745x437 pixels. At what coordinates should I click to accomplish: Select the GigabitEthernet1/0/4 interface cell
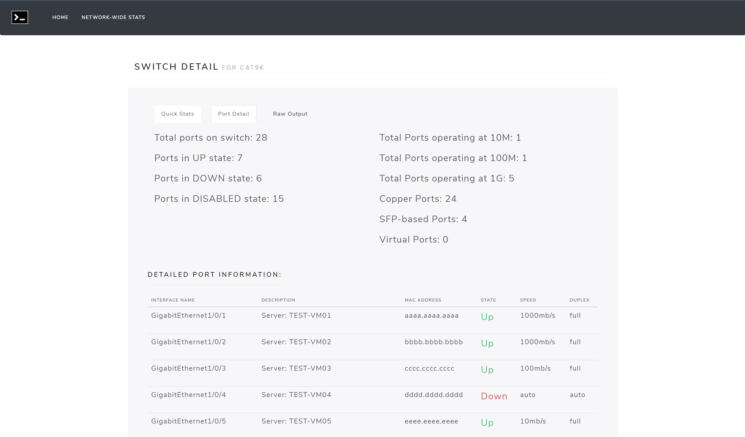pos(189,395)
